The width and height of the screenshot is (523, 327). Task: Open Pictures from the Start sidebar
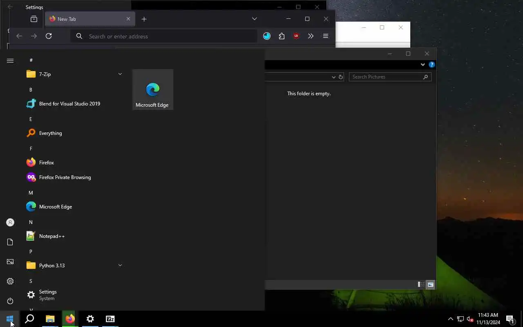[10, 262]
